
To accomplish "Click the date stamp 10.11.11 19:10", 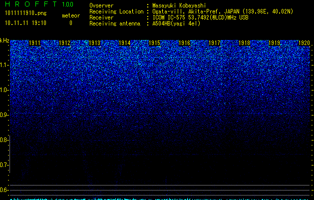I will point(25,23).
